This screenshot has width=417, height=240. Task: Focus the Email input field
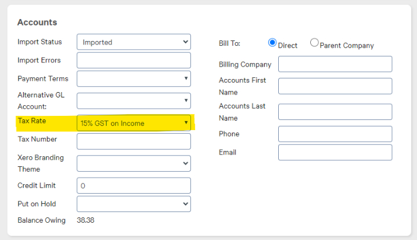[335, 152]
